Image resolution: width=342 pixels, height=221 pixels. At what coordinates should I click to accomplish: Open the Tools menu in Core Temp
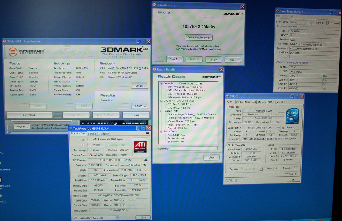tap(285, 16)
